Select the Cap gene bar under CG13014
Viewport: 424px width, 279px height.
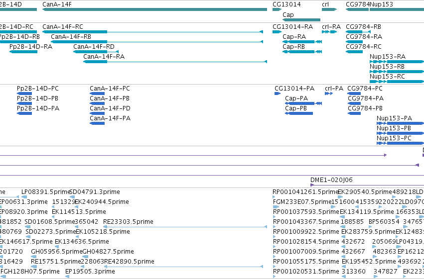(301, 20)
